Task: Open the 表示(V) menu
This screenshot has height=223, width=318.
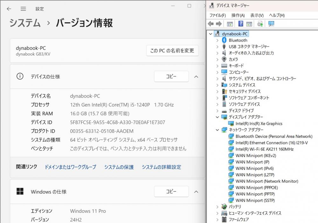Action: click(x=257, y=15)
